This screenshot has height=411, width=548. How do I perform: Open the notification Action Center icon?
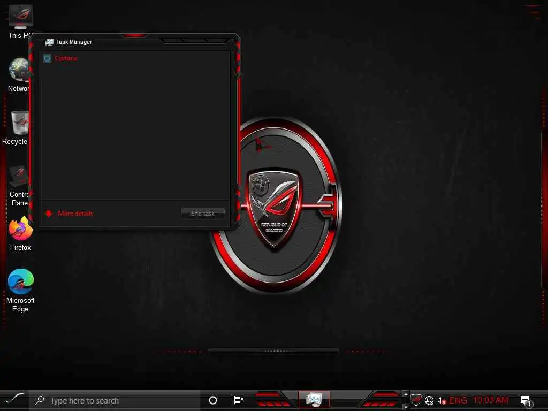tap(526, 401)
